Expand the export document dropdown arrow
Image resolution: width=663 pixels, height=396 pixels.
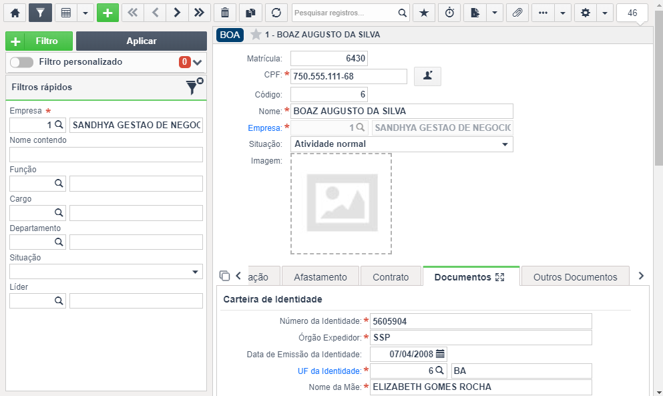click(495, 13)
